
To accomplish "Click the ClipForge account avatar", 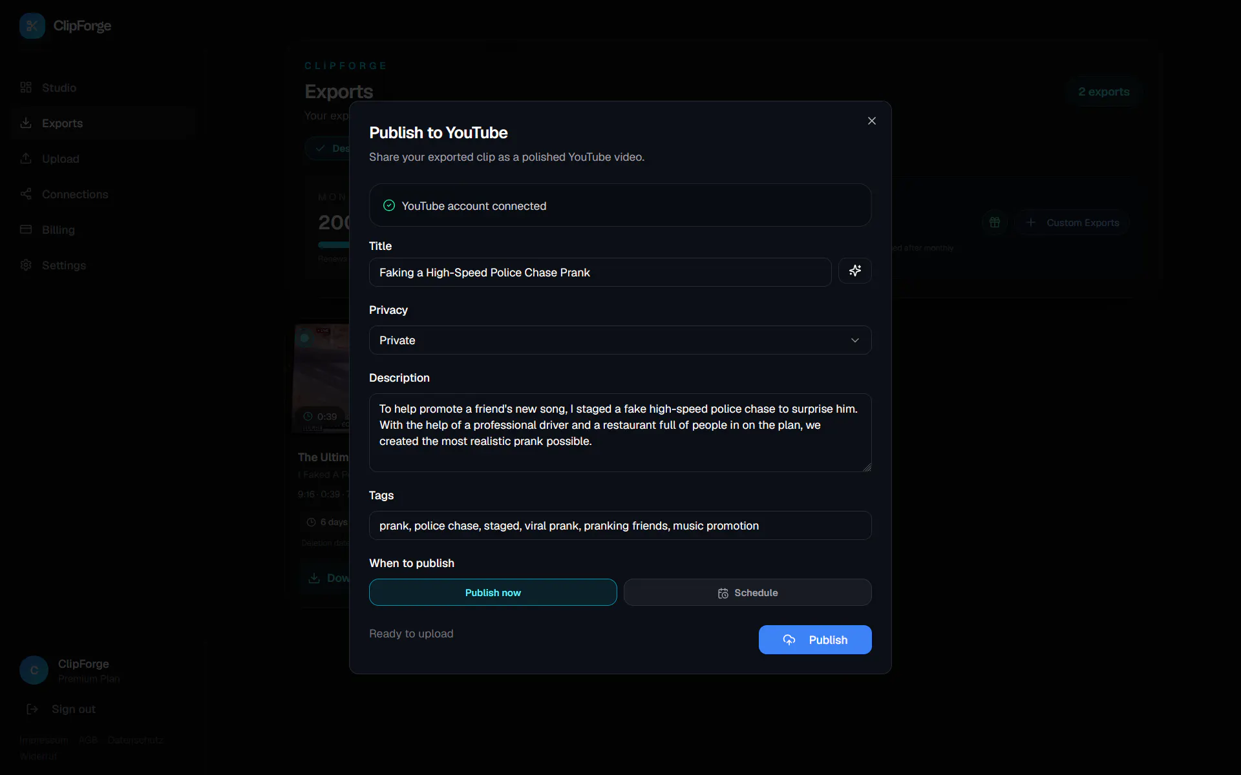I will point(34,670).
